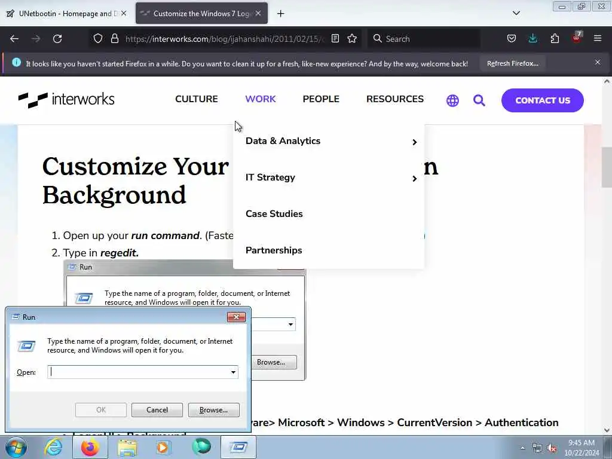This screenshot has height=459, width=612.
Task: Select Customize the Windows 7 Login tab
Action: [x=202, y=14]
